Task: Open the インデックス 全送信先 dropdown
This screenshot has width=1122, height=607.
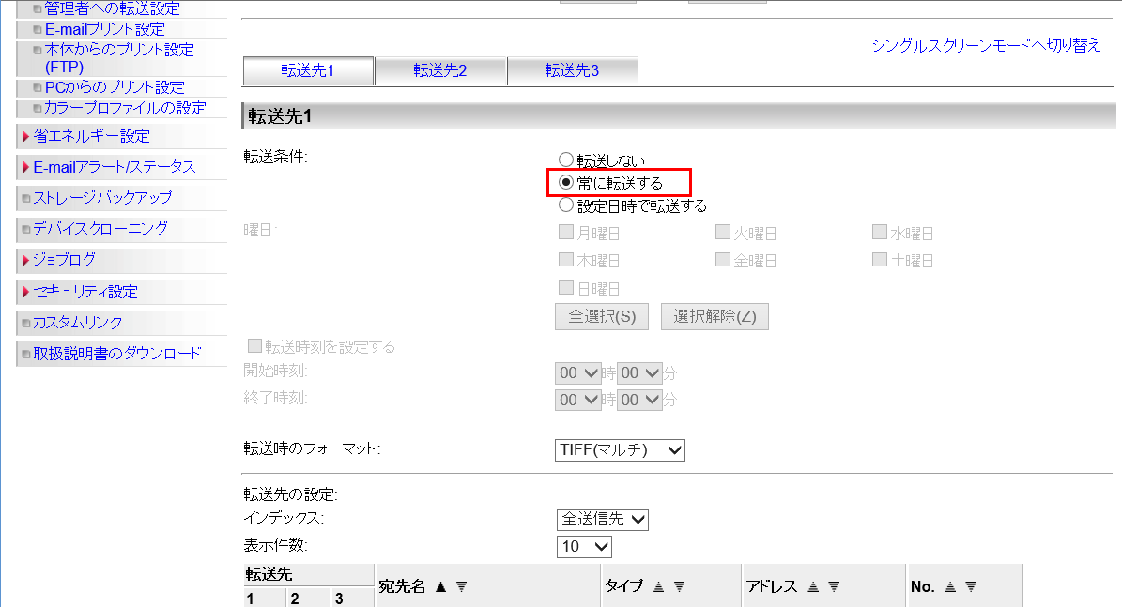Action: pos(602,519)
